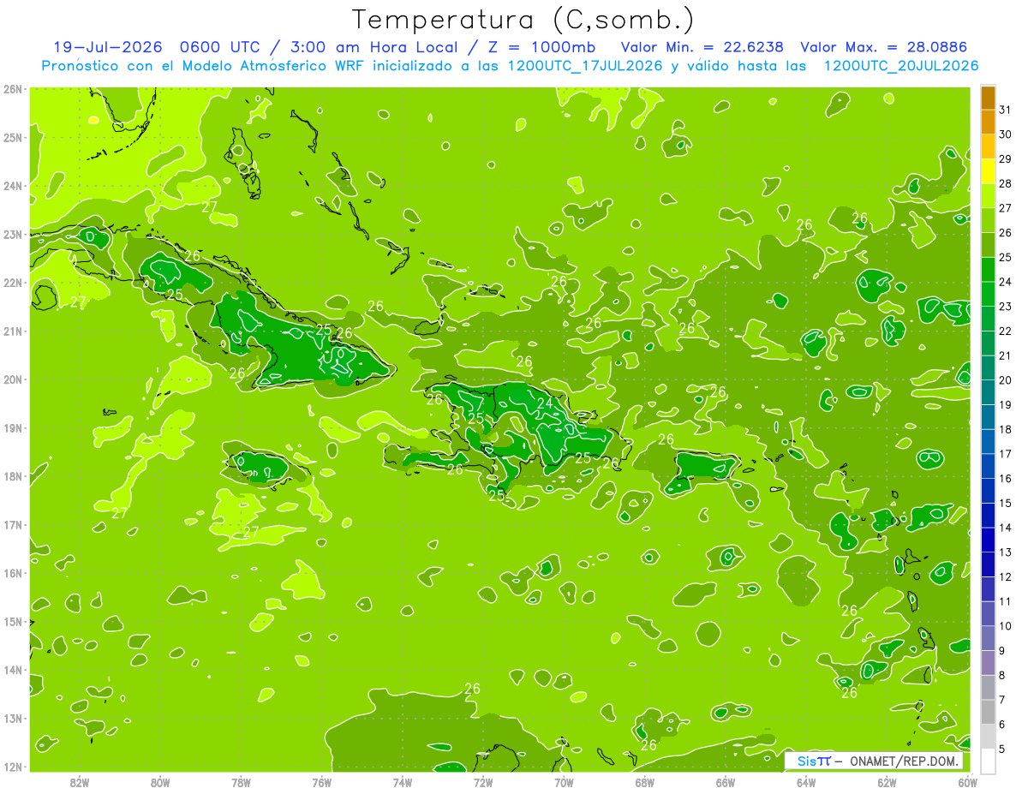
Task: Click the "ONAMET/REP.DOM." credit label
Action: pos(905,761)
